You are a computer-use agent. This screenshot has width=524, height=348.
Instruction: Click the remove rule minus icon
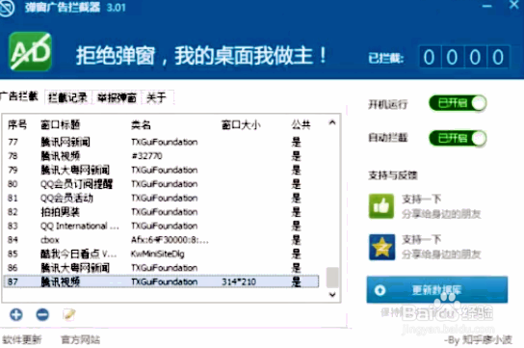(42, 314)
